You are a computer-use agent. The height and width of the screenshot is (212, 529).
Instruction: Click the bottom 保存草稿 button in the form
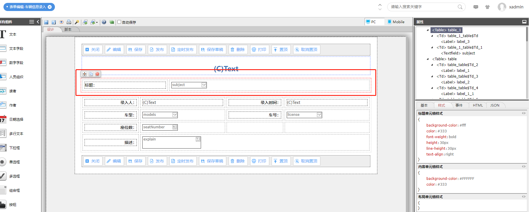coord(212,161)
